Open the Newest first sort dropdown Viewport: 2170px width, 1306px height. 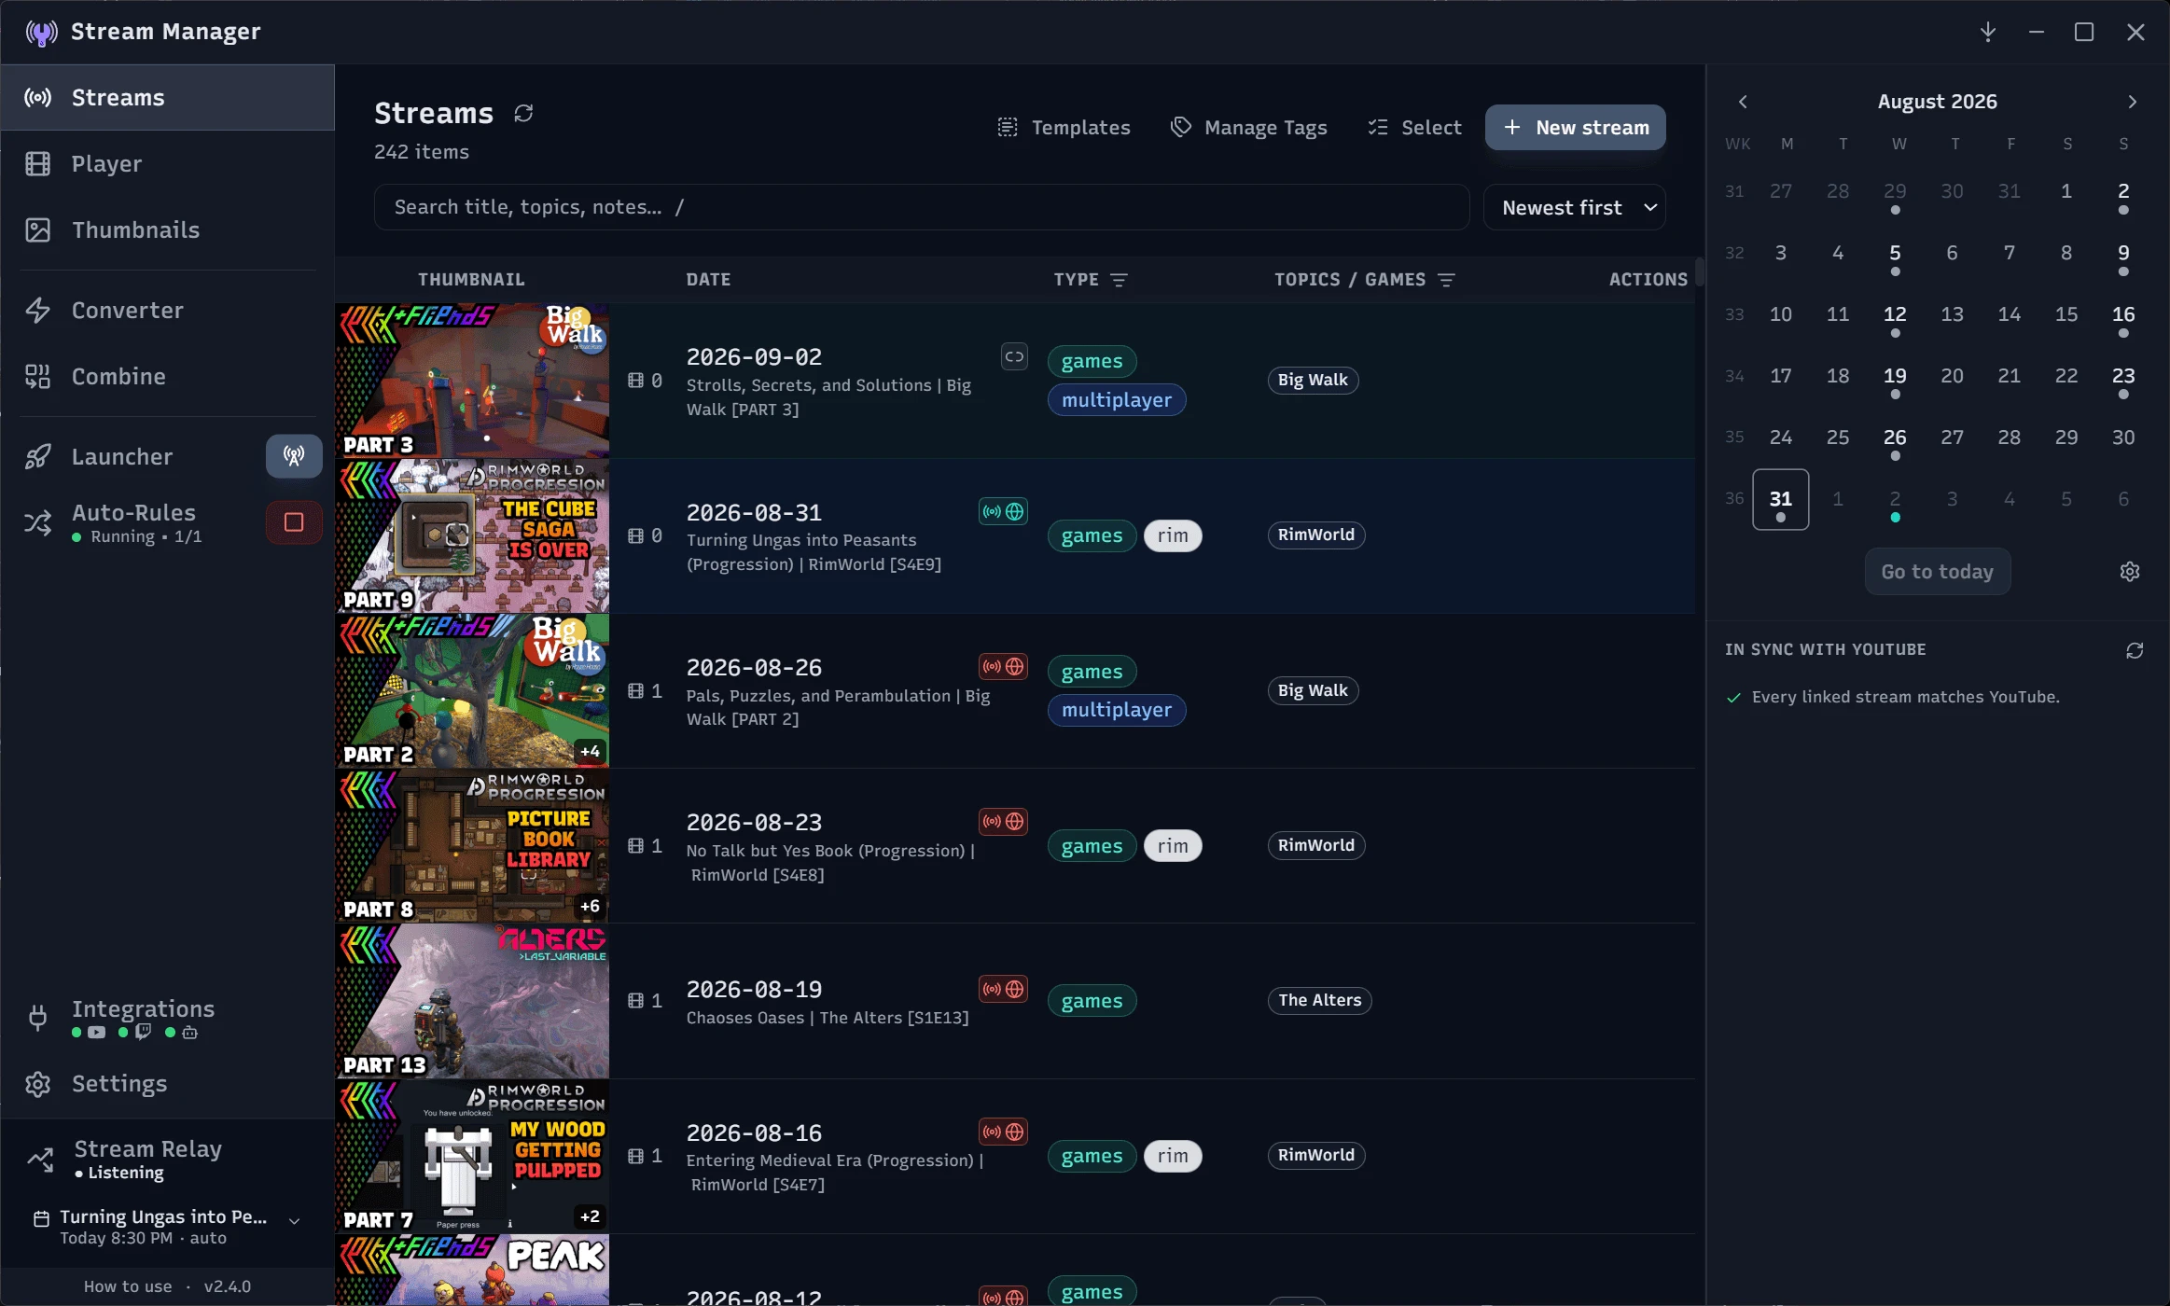click(x=1575, y=207)
